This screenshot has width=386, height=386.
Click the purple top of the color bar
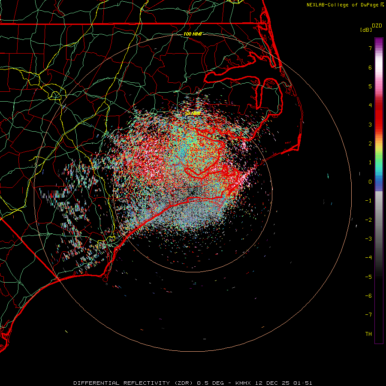tap(379, 42)
